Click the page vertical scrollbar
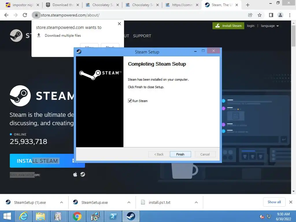Viewport: 296px width, 222px height. (293, 36)
